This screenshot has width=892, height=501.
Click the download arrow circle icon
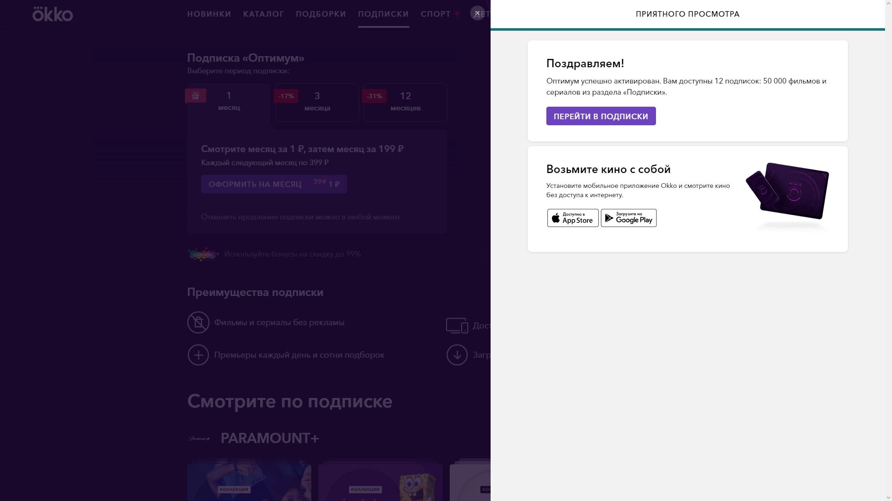(x=457, y=355)
